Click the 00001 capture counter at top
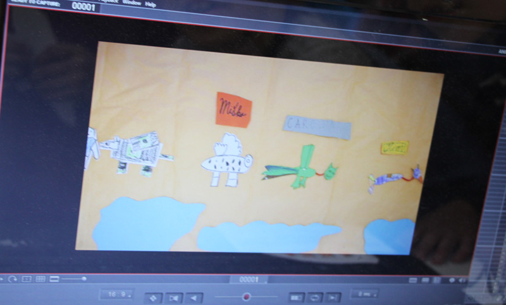 83,6
